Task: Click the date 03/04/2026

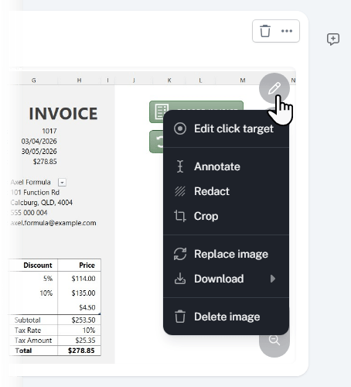Action: tap(39, 142)
